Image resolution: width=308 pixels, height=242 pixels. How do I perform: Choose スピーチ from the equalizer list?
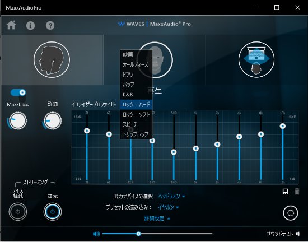[136, 124]
